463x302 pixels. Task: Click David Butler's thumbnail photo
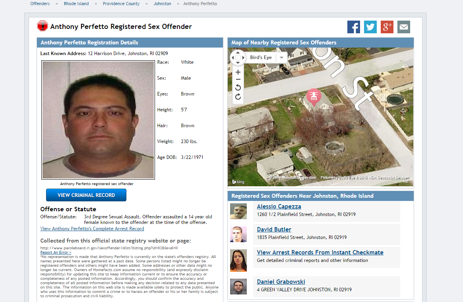point(238,234)
